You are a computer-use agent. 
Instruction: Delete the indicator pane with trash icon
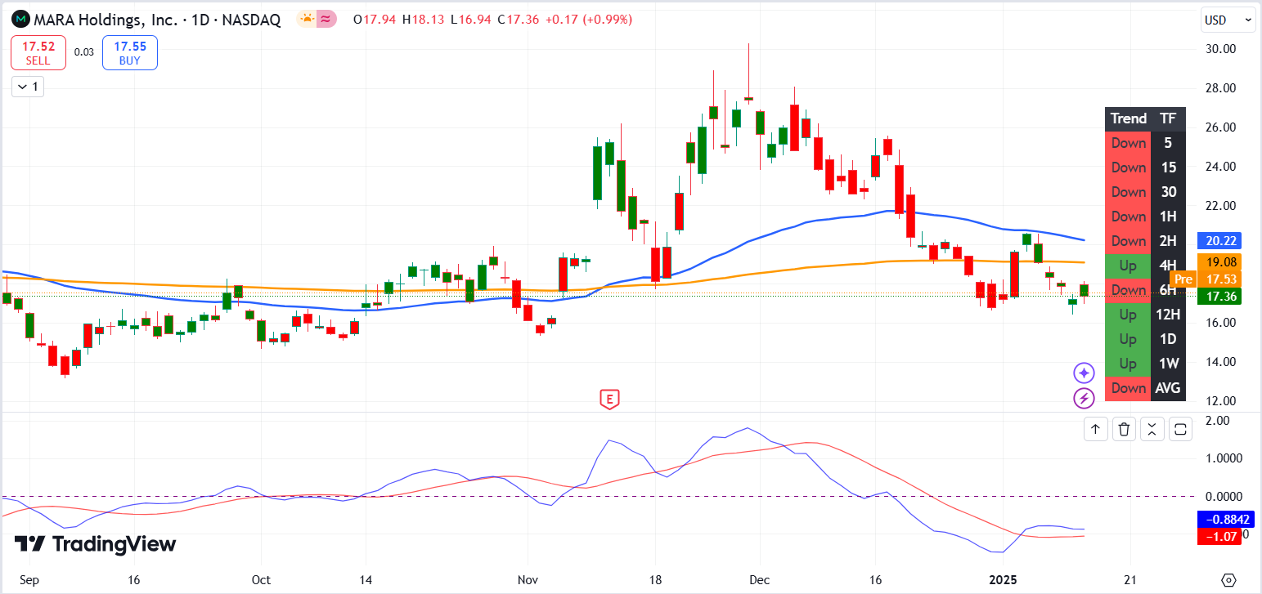point(1125,428)
